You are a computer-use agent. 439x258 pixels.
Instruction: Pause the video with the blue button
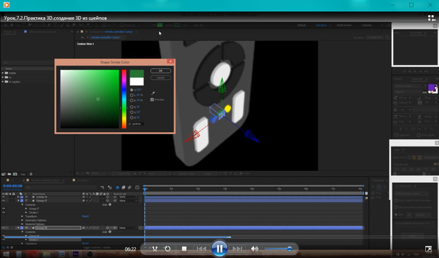click(219, 248)
